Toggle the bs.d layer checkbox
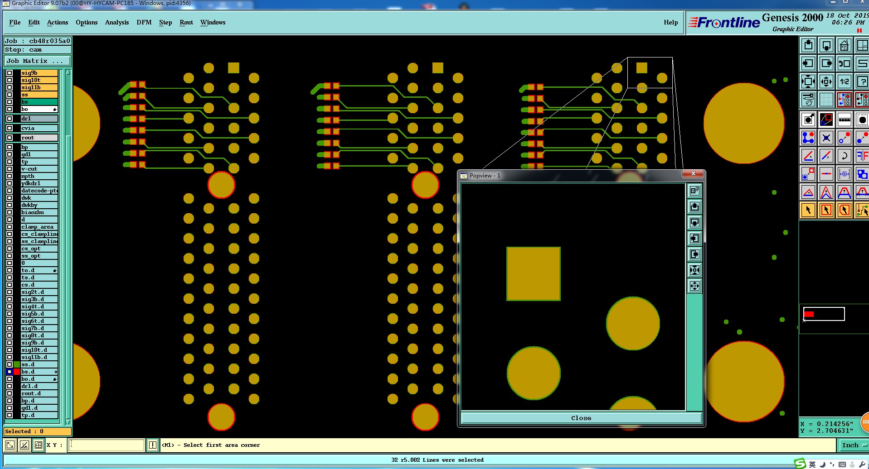 coord(10,372)
